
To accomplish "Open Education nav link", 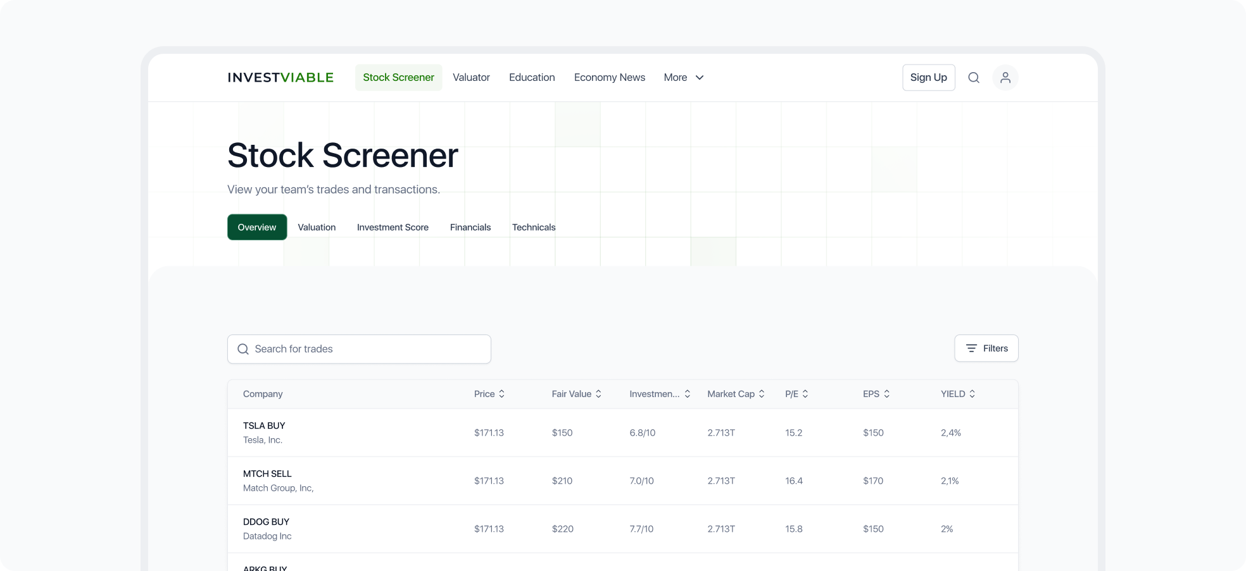I will [x=532, y=78].
